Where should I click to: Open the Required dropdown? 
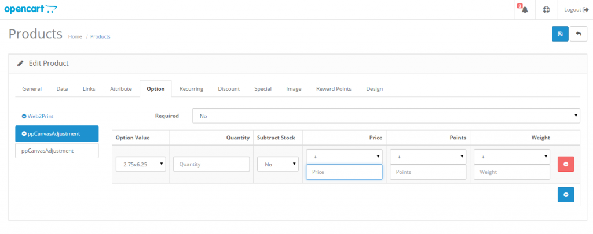click(386, 116)
